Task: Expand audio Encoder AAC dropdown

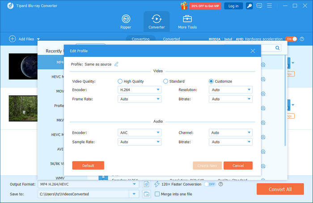Action: pyautogui.click(x=140, y=133)
